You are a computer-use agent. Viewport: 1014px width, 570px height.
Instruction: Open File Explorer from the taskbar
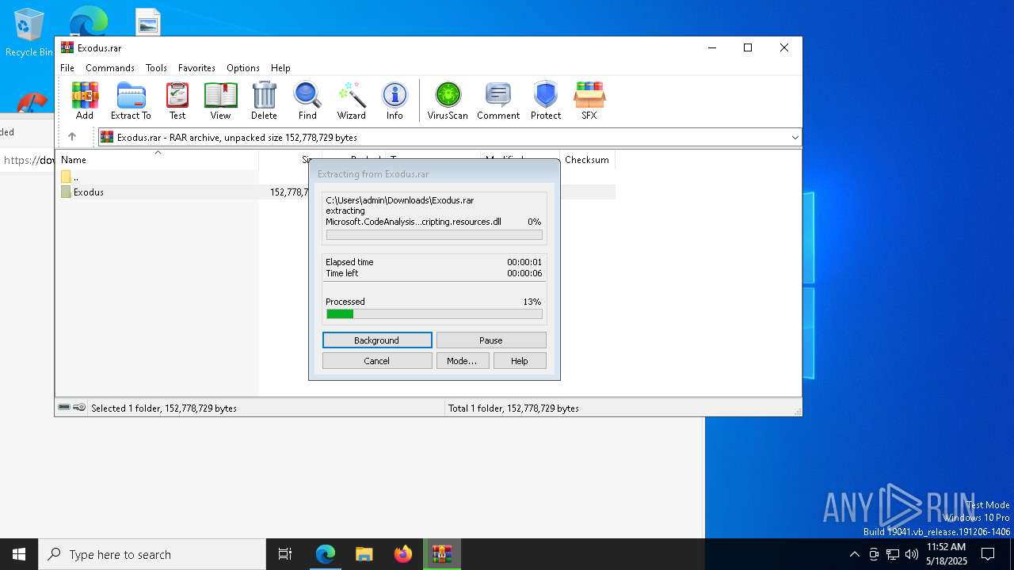pyautogui.click(x=364, y=554)
